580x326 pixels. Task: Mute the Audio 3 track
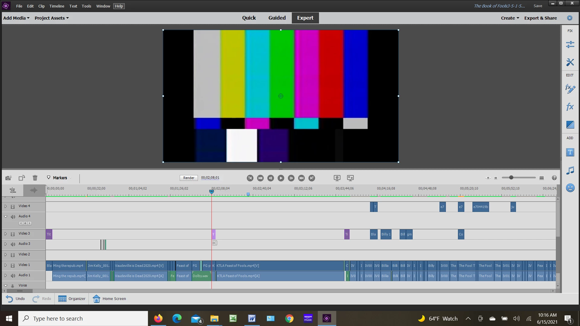pyautogui.click(x=13, y=244)
